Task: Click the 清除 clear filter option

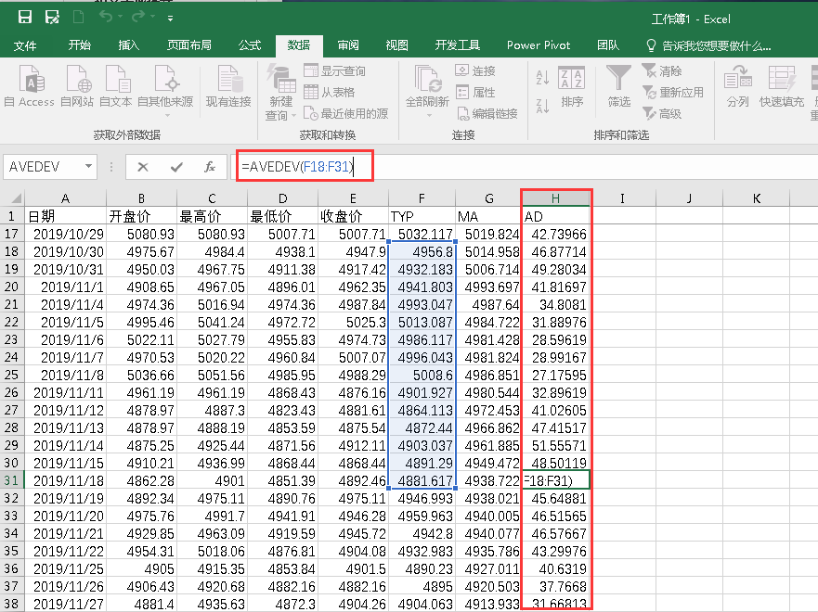Action: point(663,71)
